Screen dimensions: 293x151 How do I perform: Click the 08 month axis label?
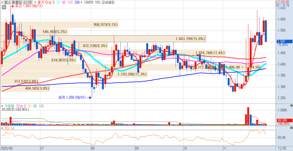93,149
